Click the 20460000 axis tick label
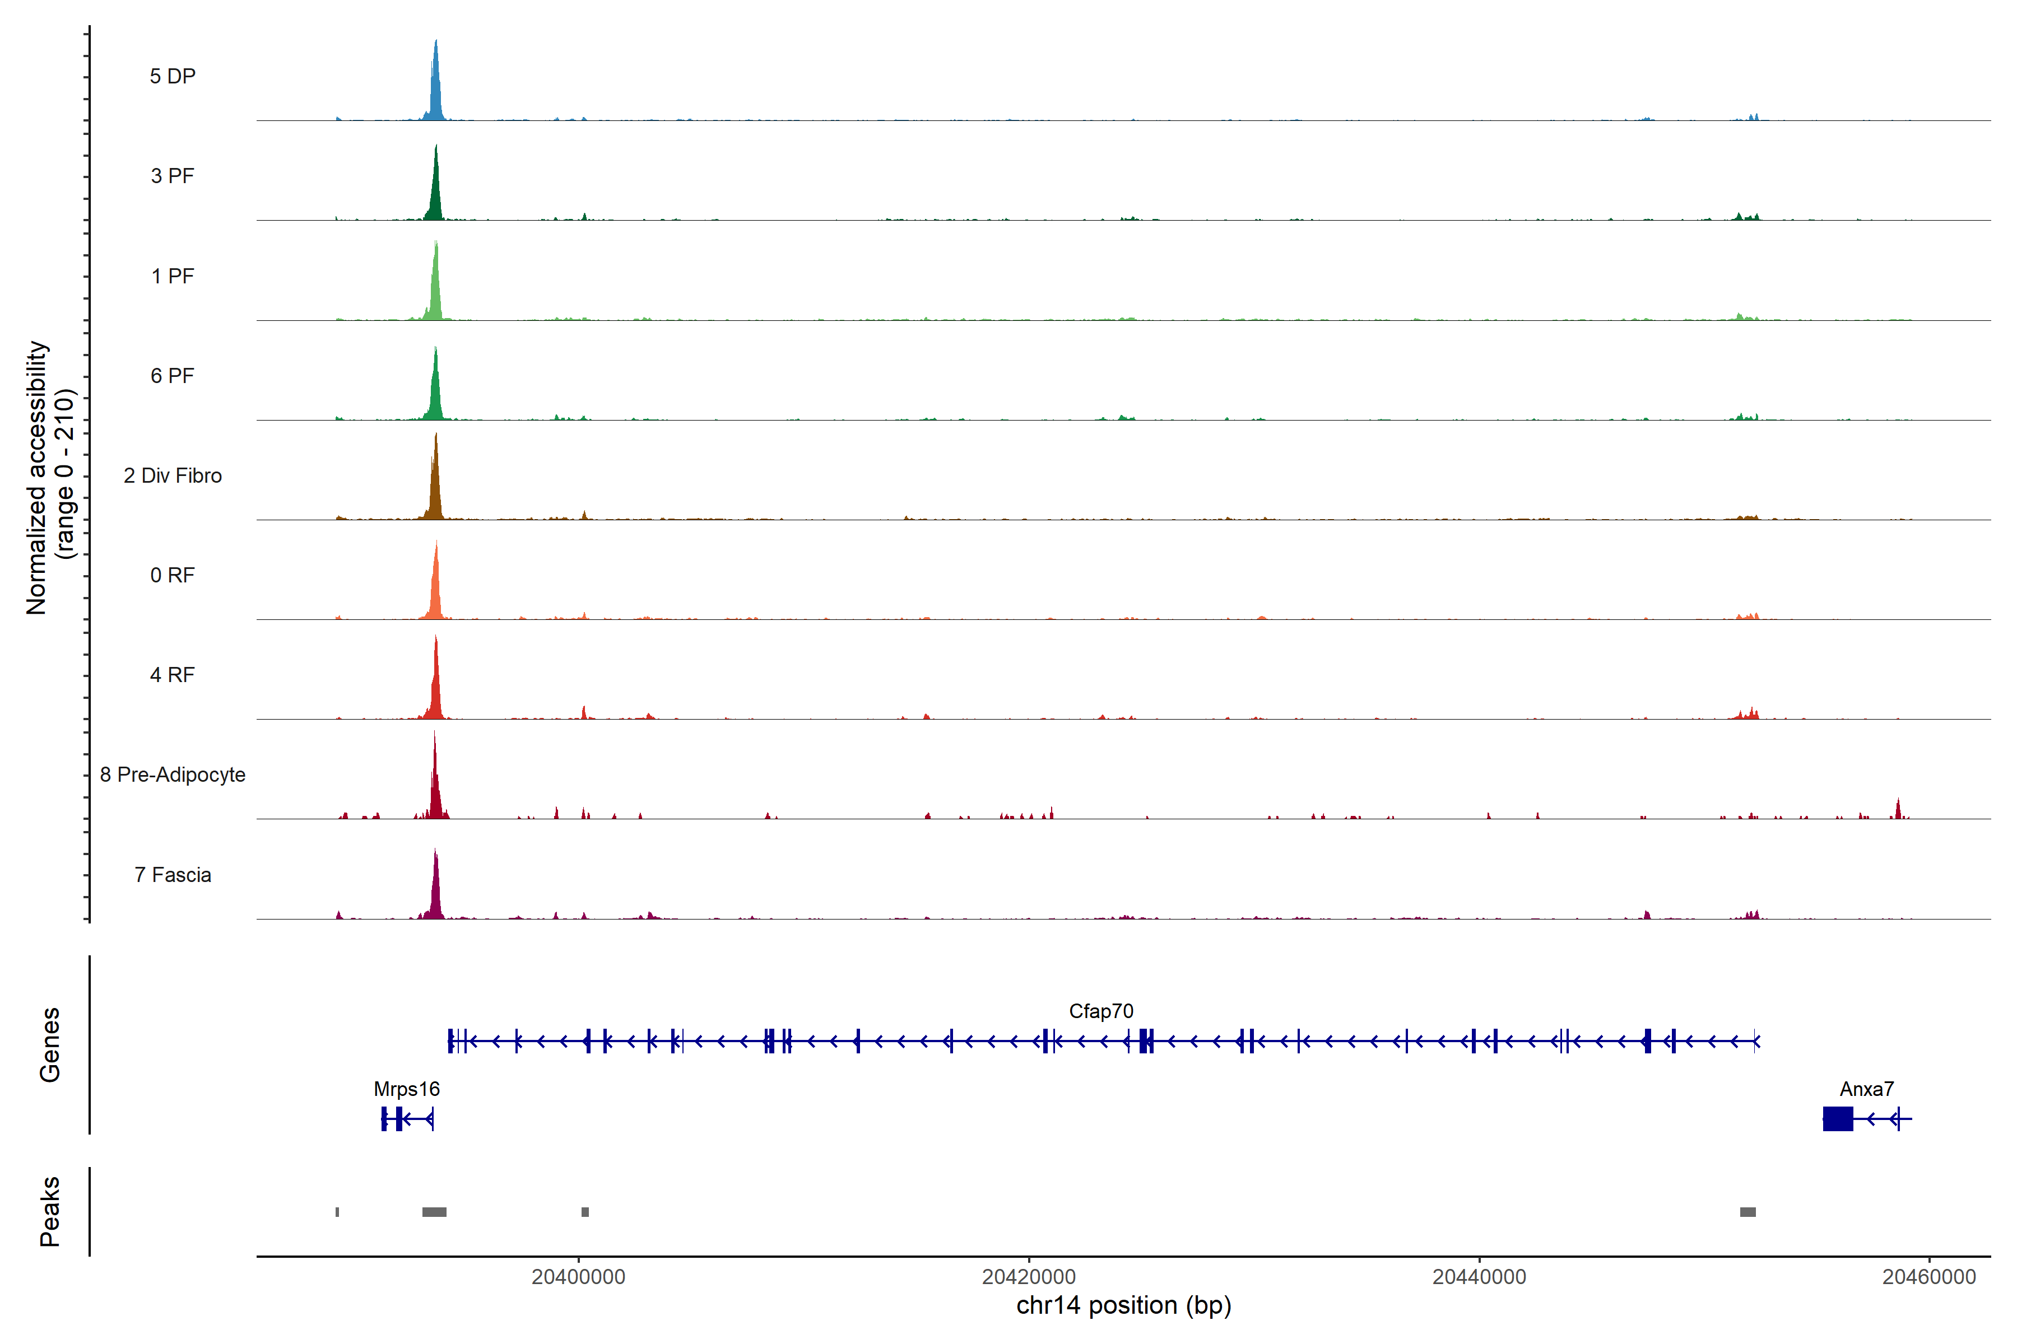This screenshot has width=2017, height=1344. pos(1928,1277)
